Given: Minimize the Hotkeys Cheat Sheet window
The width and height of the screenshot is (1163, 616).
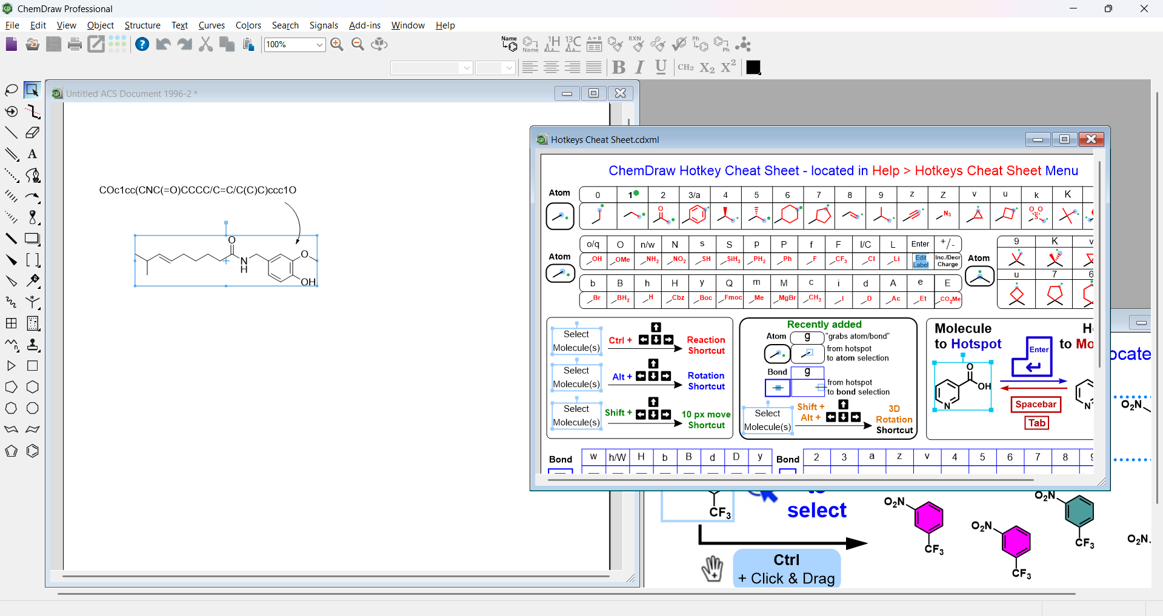Looking at the screenshot, I should [x=1038, y=139].
